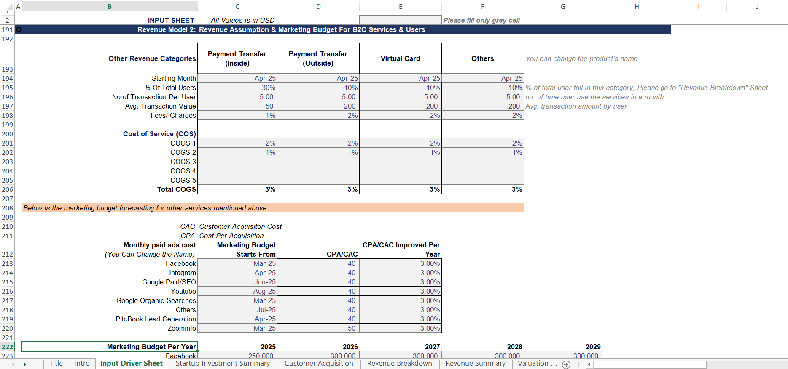Open the Title sheet tab
788x369 pixels.
[x=56, y=364]
